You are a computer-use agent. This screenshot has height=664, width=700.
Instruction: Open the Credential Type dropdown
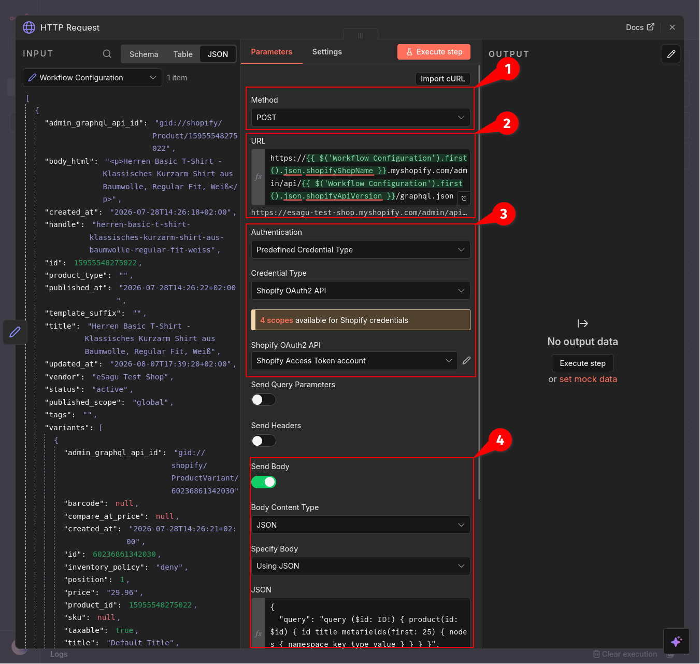pyautogui.click(x=361, y=291)
